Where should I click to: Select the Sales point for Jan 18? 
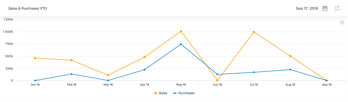point(35,58)
